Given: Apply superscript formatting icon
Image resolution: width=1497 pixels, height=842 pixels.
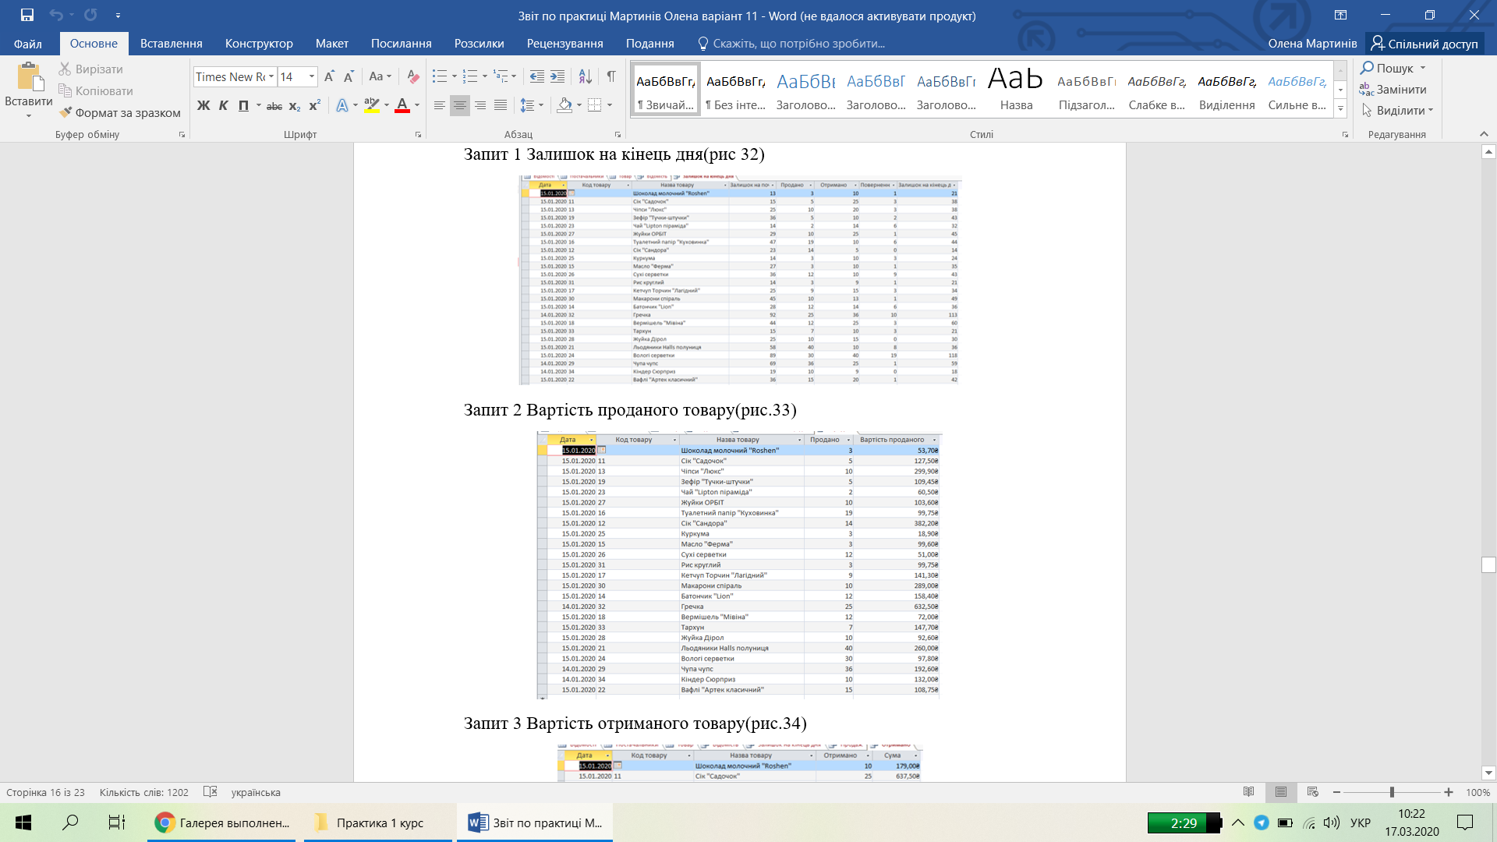Looking at the screenshot, I should [x=315, y=105].
